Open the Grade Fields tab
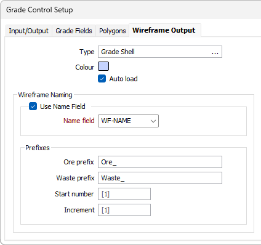Viewport: 261px width, 245px height. pyautogui.click(x=74, y=31)
